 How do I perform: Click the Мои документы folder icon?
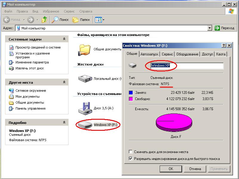pyautogui.click(x=11, y=96)
